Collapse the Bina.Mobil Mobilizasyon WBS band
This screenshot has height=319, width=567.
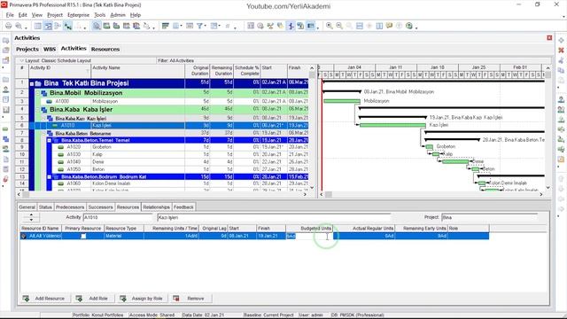[x=37, y=93]
